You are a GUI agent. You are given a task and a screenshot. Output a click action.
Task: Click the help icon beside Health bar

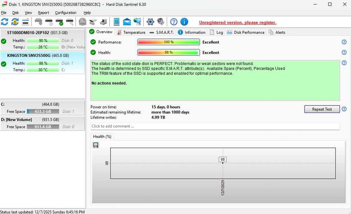[x=344, y=52]
